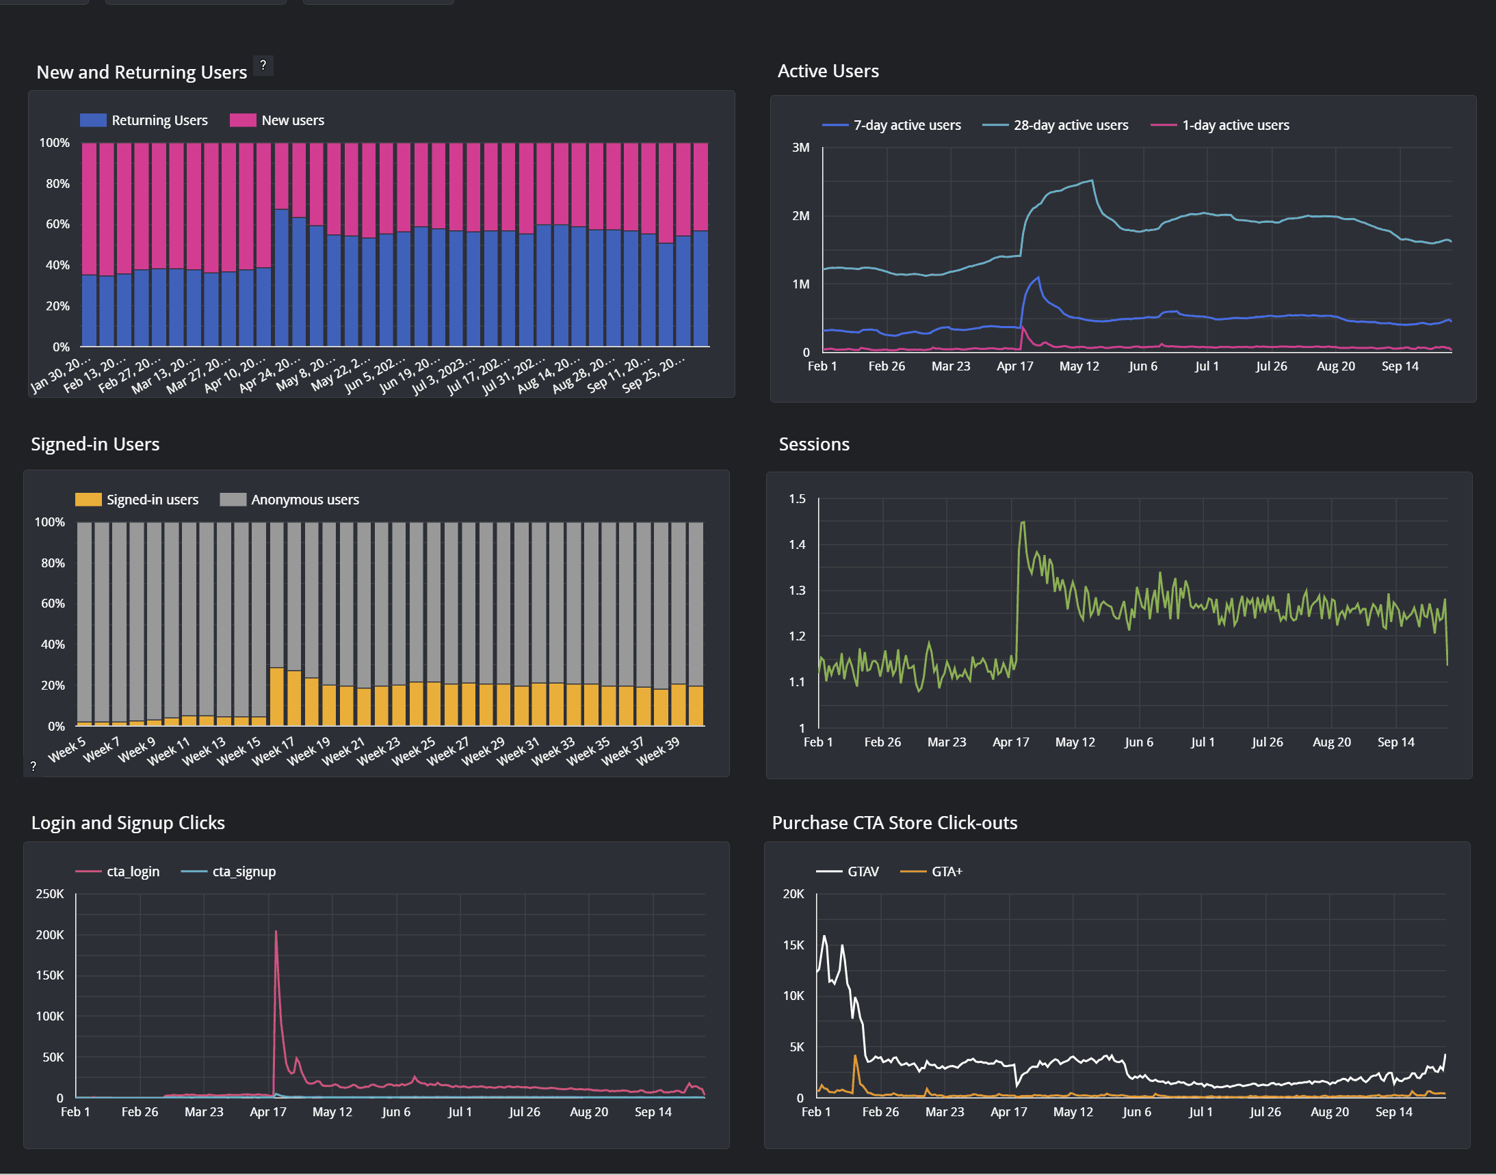Click the orange Signed-in users legend marker

(88, 500)
